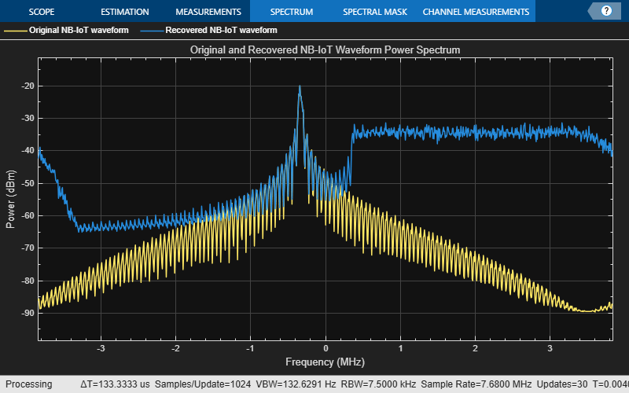
Task: Click the blue legend line swatch
Action: [152, 31]
